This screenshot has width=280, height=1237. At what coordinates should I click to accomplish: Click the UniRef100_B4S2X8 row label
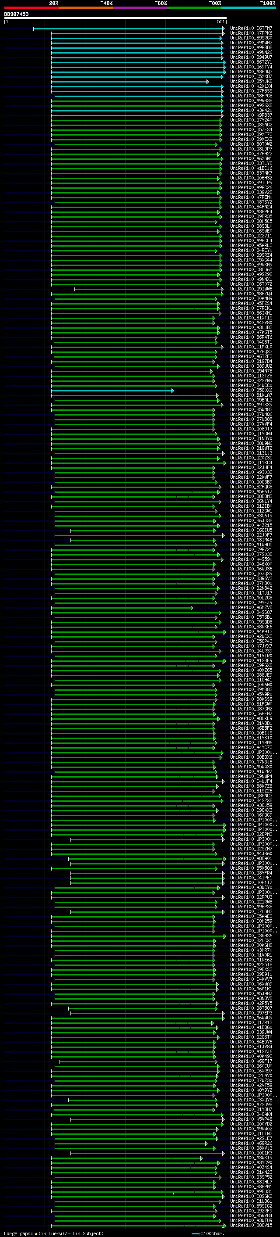(x=251, y=800)
